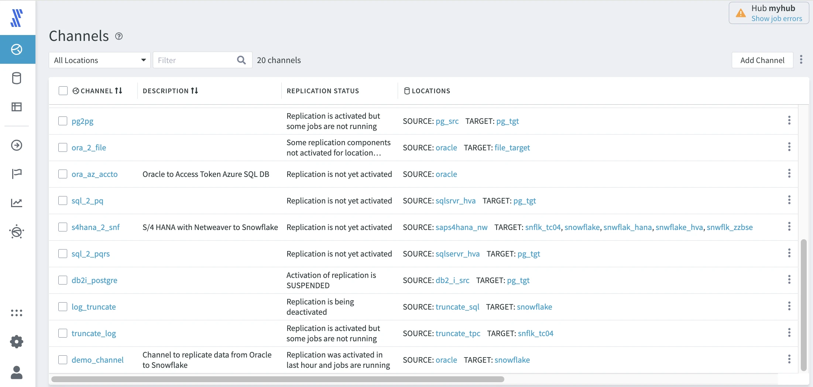Screen dimensions: 813x387
Task: Click the Add Channel button
Action: (x=762, y=60)
